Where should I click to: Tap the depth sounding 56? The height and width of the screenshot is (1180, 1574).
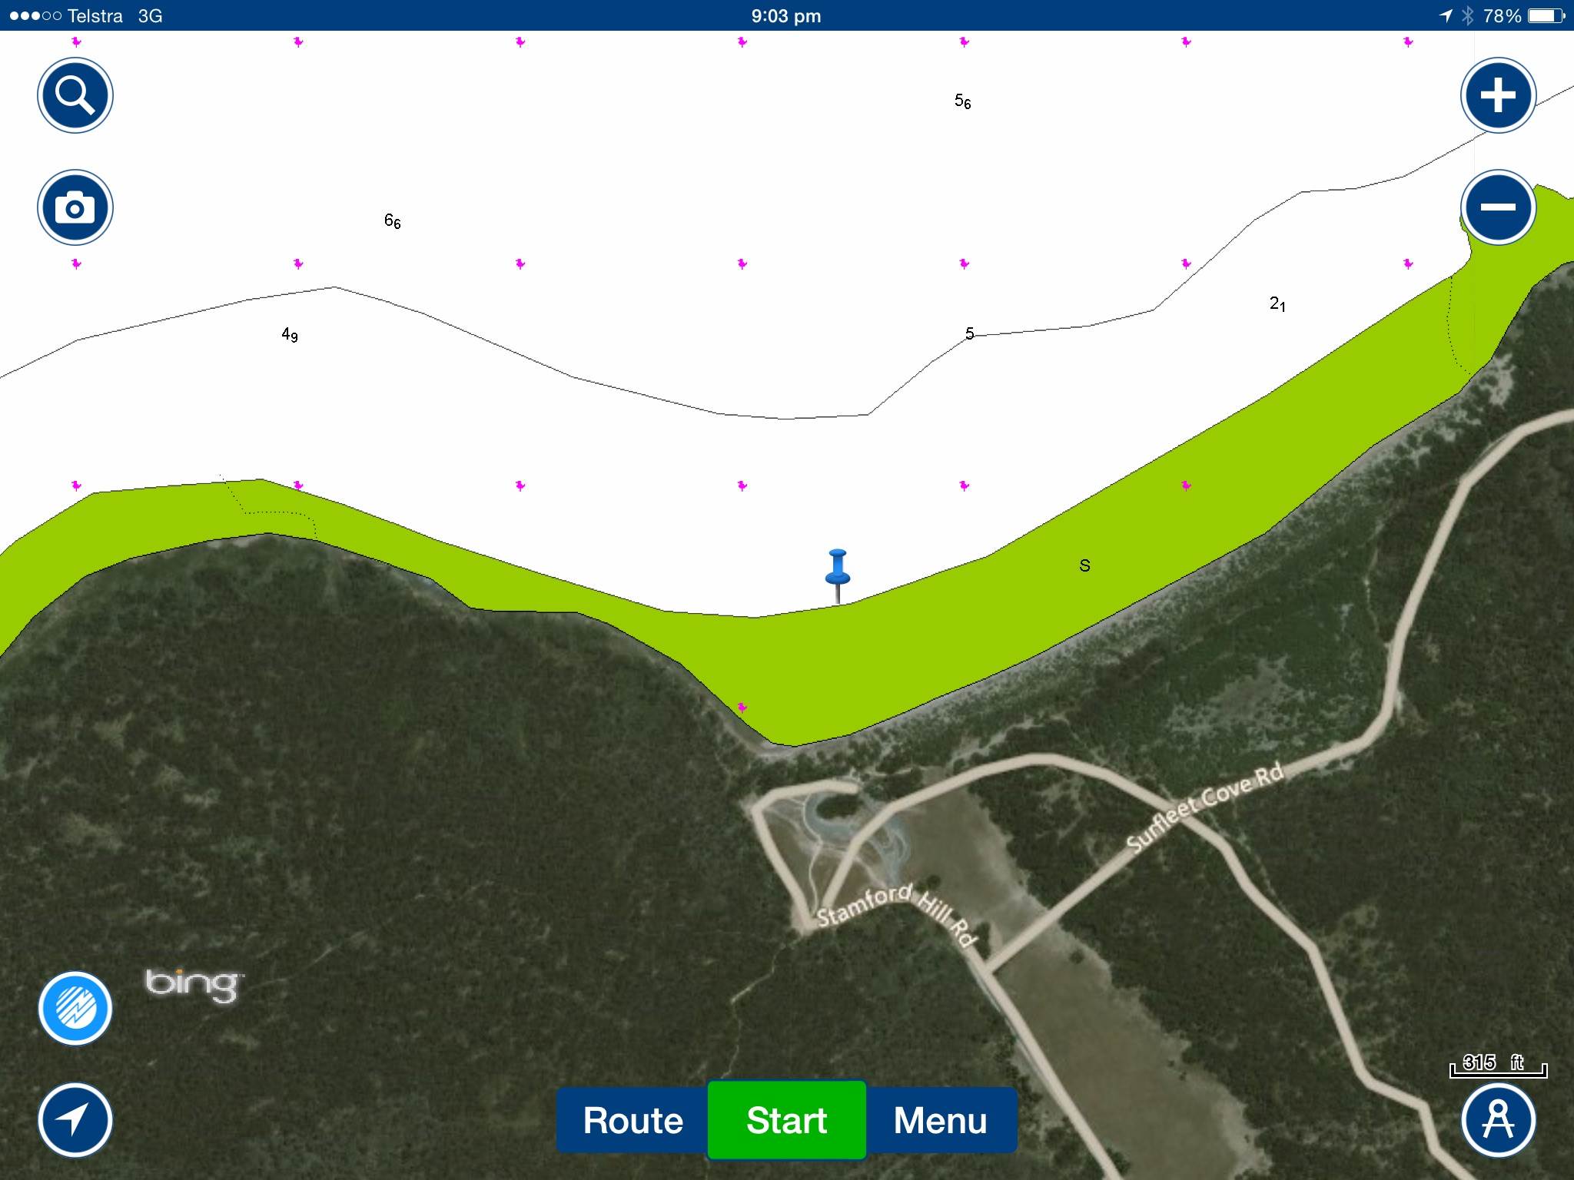(x=962, y=101)
